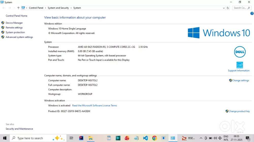Open the clock showing 08:35
This screenshot has height=142, width=254.
pyautogui.click(x=236, y=138)
